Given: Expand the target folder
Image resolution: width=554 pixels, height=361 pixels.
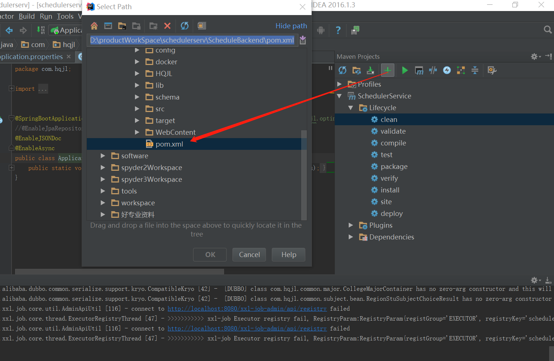Looking at the screenshot, I should click(137, 120).
